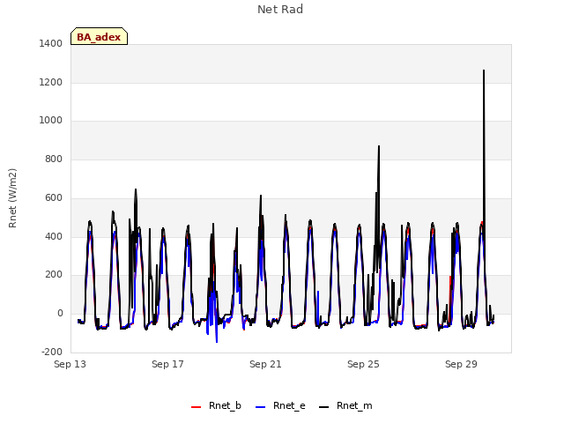Screen dimensions: 564x423
Task: Click the Sep 17 x-axis label
Action: point(167,364)
